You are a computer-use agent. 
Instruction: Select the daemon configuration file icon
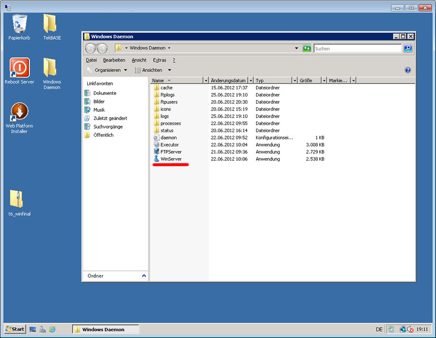click(x=156, y=137)
